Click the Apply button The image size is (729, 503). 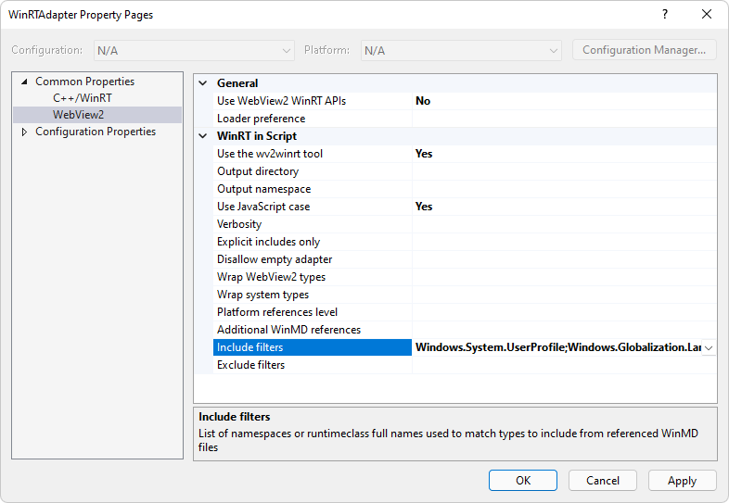click(682, 480)
